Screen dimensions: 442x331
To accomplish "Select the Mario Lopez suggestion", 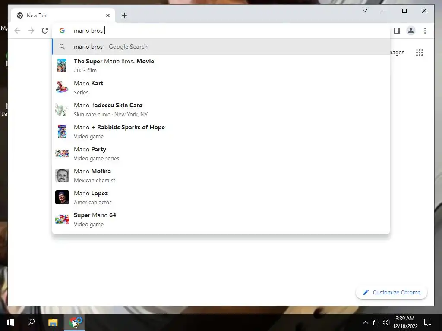I will tap(221, 197).
